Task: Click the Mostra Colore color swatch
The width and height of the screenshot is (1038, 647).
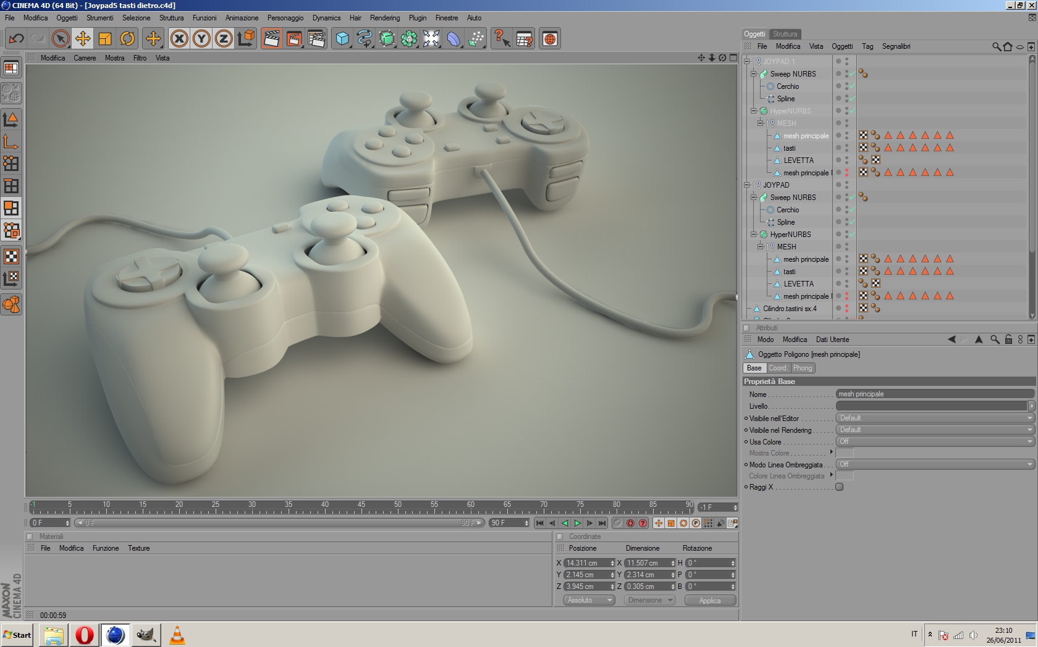Action: [x=845, y=453]
